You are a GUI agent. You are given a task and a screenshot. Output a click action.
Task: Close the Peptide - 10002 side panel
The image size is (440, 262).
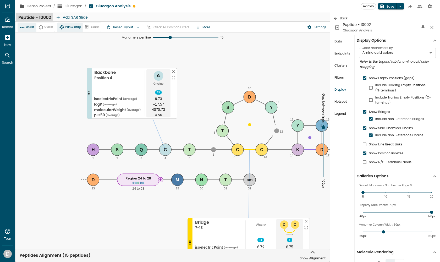pos(432,27)
